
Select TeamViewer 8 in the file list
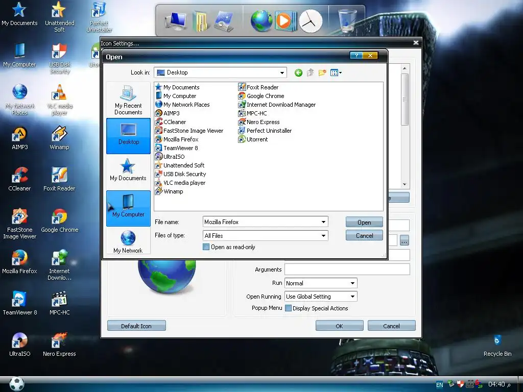tap(177, 148)
